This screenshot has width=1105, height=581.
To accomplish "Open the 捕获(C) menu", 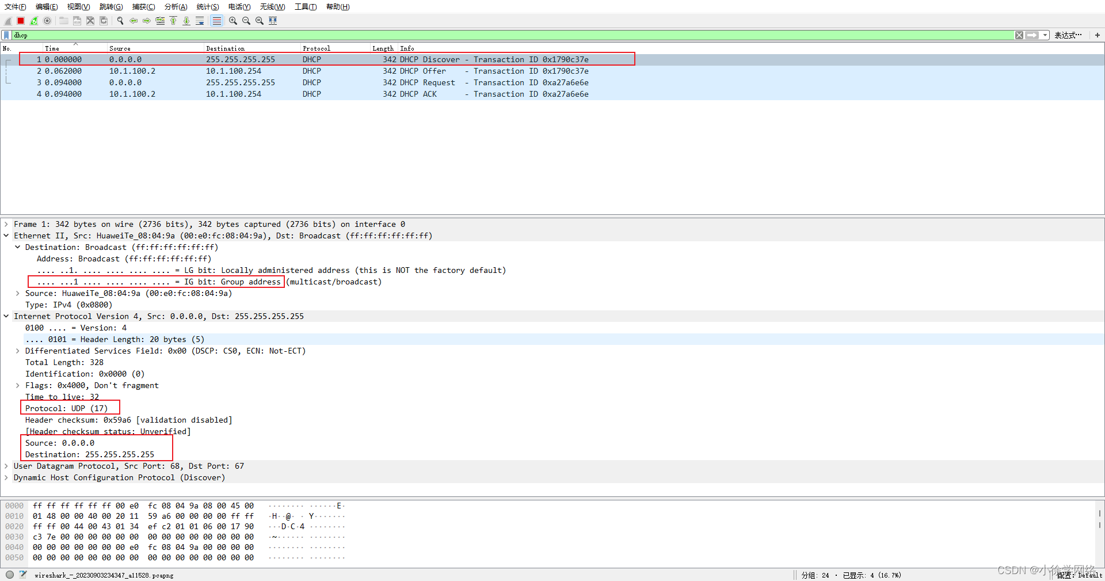I will 143,7.
